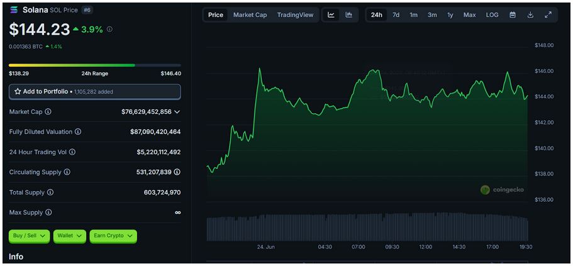Open the calendar date range picker
The image size is (573, 266).
(513, 15)
